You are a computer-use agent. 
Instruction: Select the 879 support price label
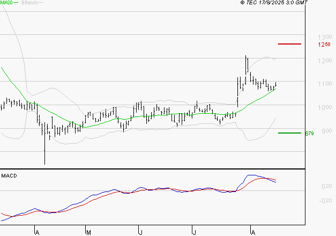click(x=323, y=133)
